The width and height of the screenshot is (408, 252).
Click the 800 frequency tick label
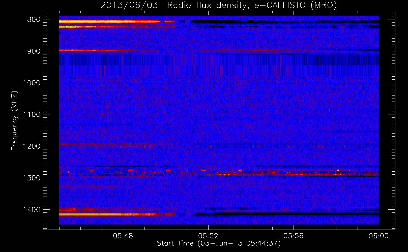[x=34, y=20]
